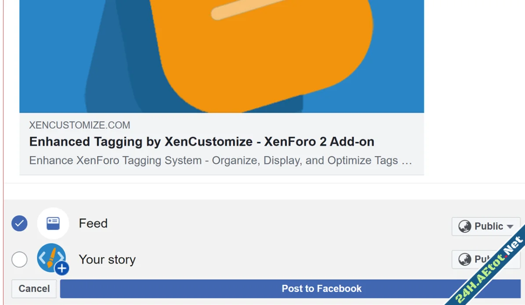This screenshot has width=525, height=305.
Task: Select the Your story checkbox
Action: pos(19,259)
